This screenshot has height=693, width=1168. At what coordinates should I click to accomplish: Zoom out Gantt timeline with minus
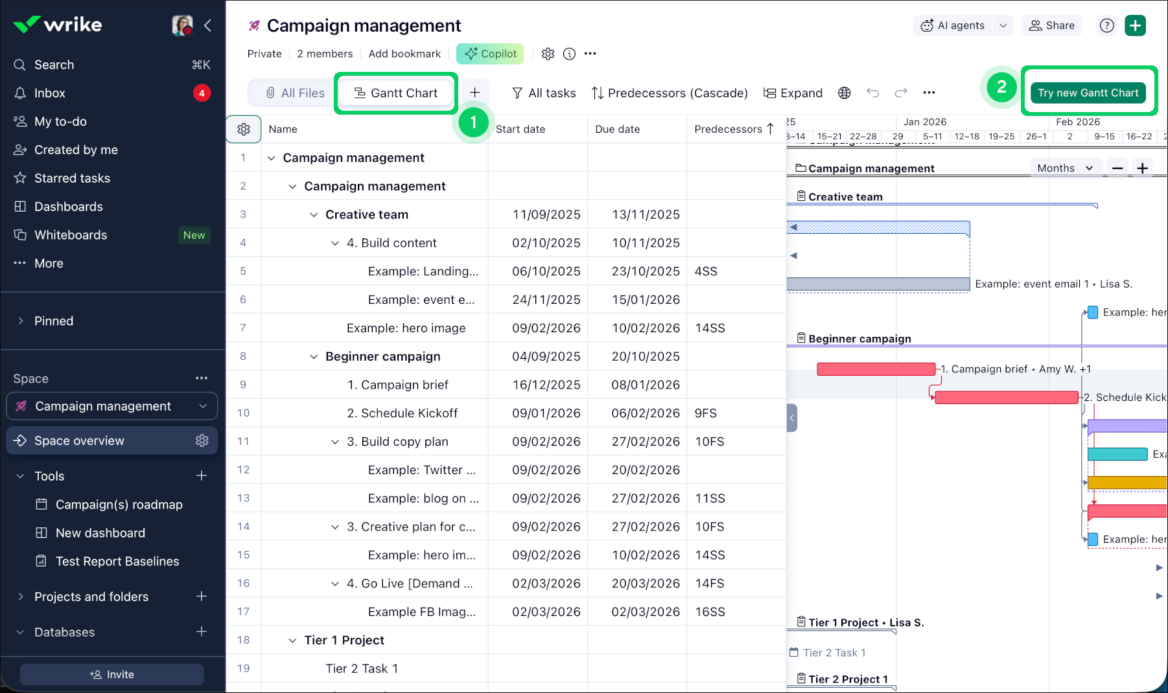1117,168
